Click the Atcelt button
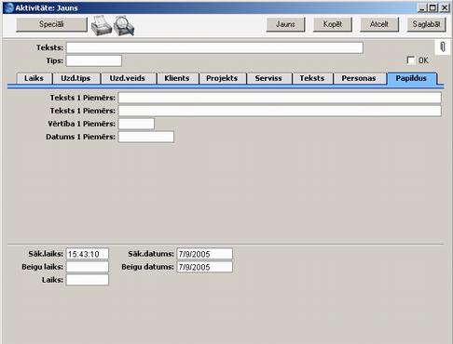Screen dimensions: 453x344 tap(379, 24)
